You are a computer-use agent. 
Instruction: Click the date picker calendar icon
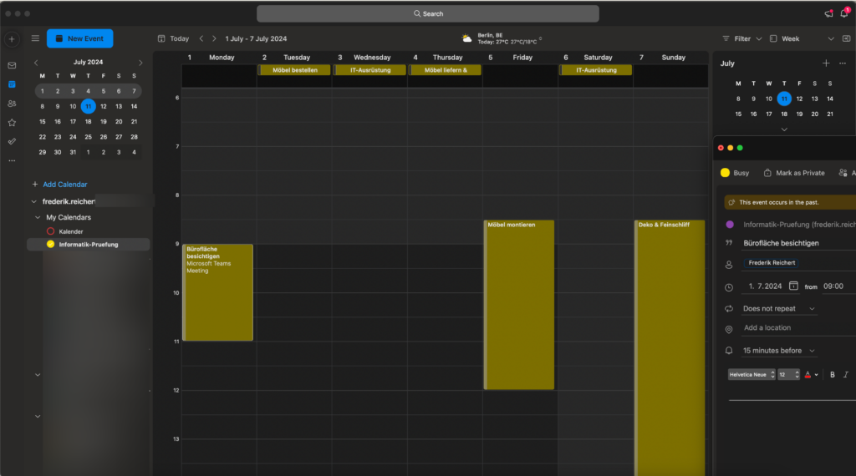[793, 286]
